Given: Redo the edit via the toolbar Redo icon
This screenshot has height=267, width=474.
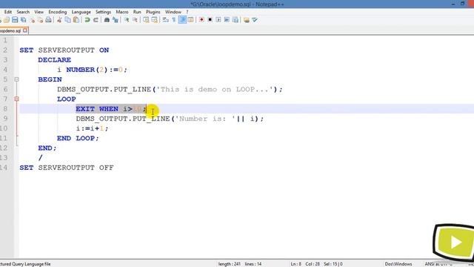Looking at the screenshot, I should [x=96, y=20].
